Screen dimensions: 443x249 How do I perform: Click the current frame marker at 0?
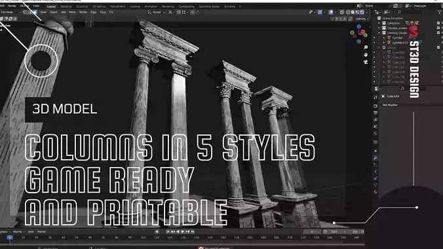[x=10, y=237]
